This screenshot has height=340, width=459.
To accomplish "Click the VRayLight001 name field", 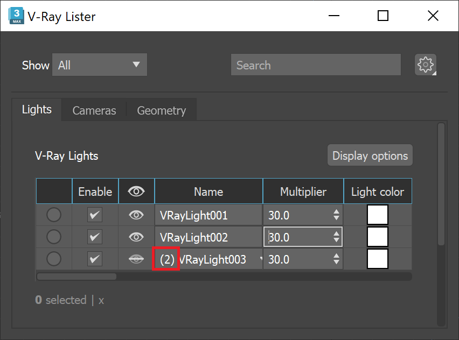I will [x=208, y=215].
